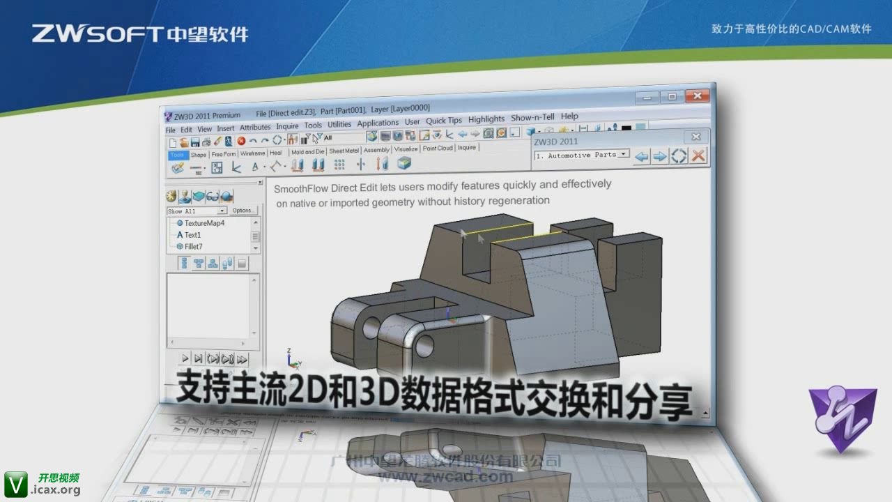This screenshot has width=892, height=502.
Task: Click the Redo arrow icon
Action: 264,141
